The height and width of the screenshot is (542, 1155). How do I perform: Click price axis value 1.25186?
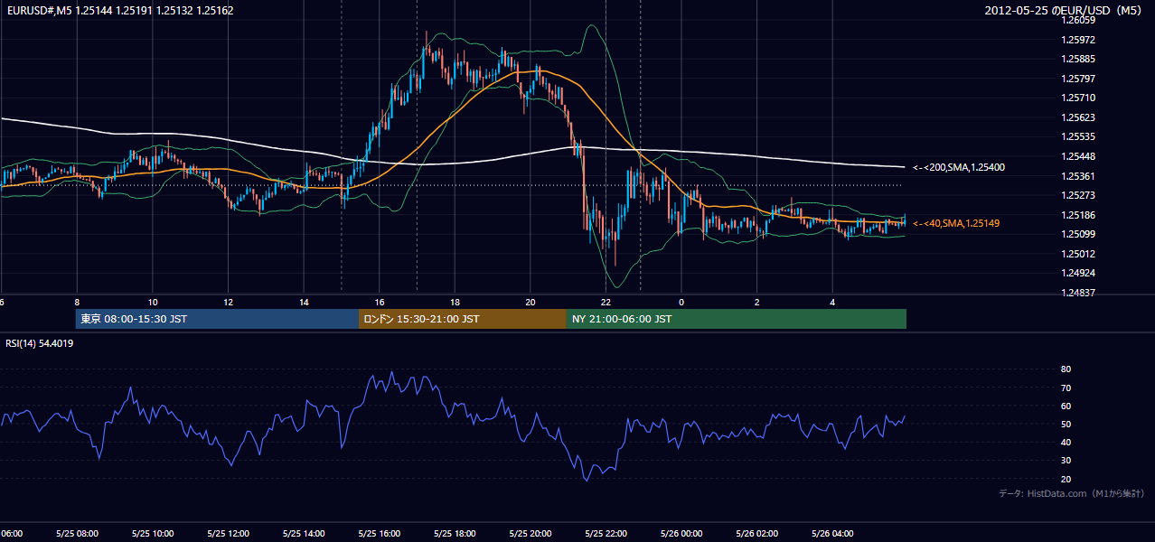point(1079,215)
